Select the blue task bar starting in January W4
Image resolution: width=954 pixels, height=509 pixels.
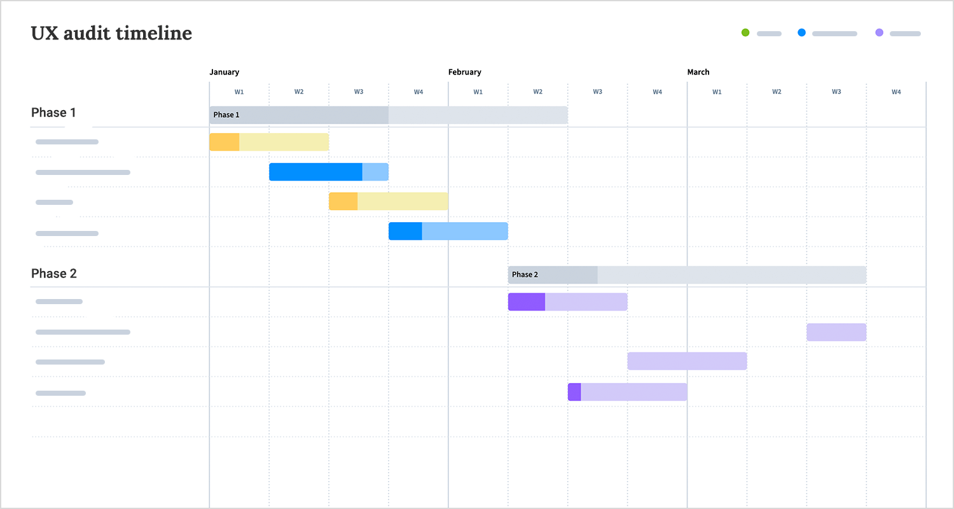(448, 231)
